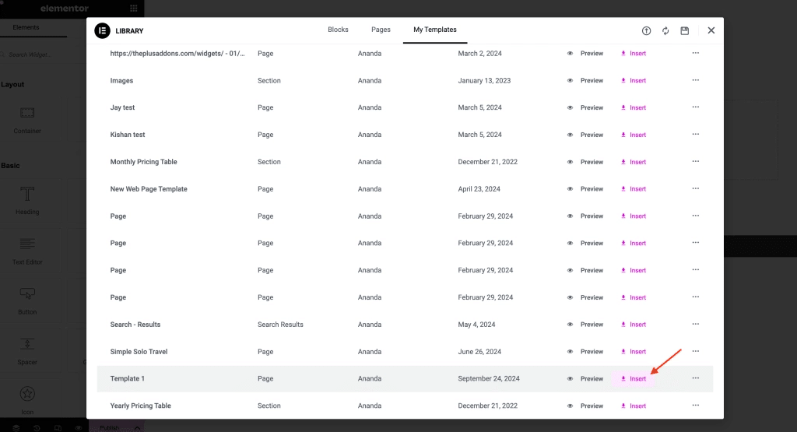The height and width of the screenshot is (432, 797).
Task: Select the Heading widget icon
Action: click(x=27, y=194)
